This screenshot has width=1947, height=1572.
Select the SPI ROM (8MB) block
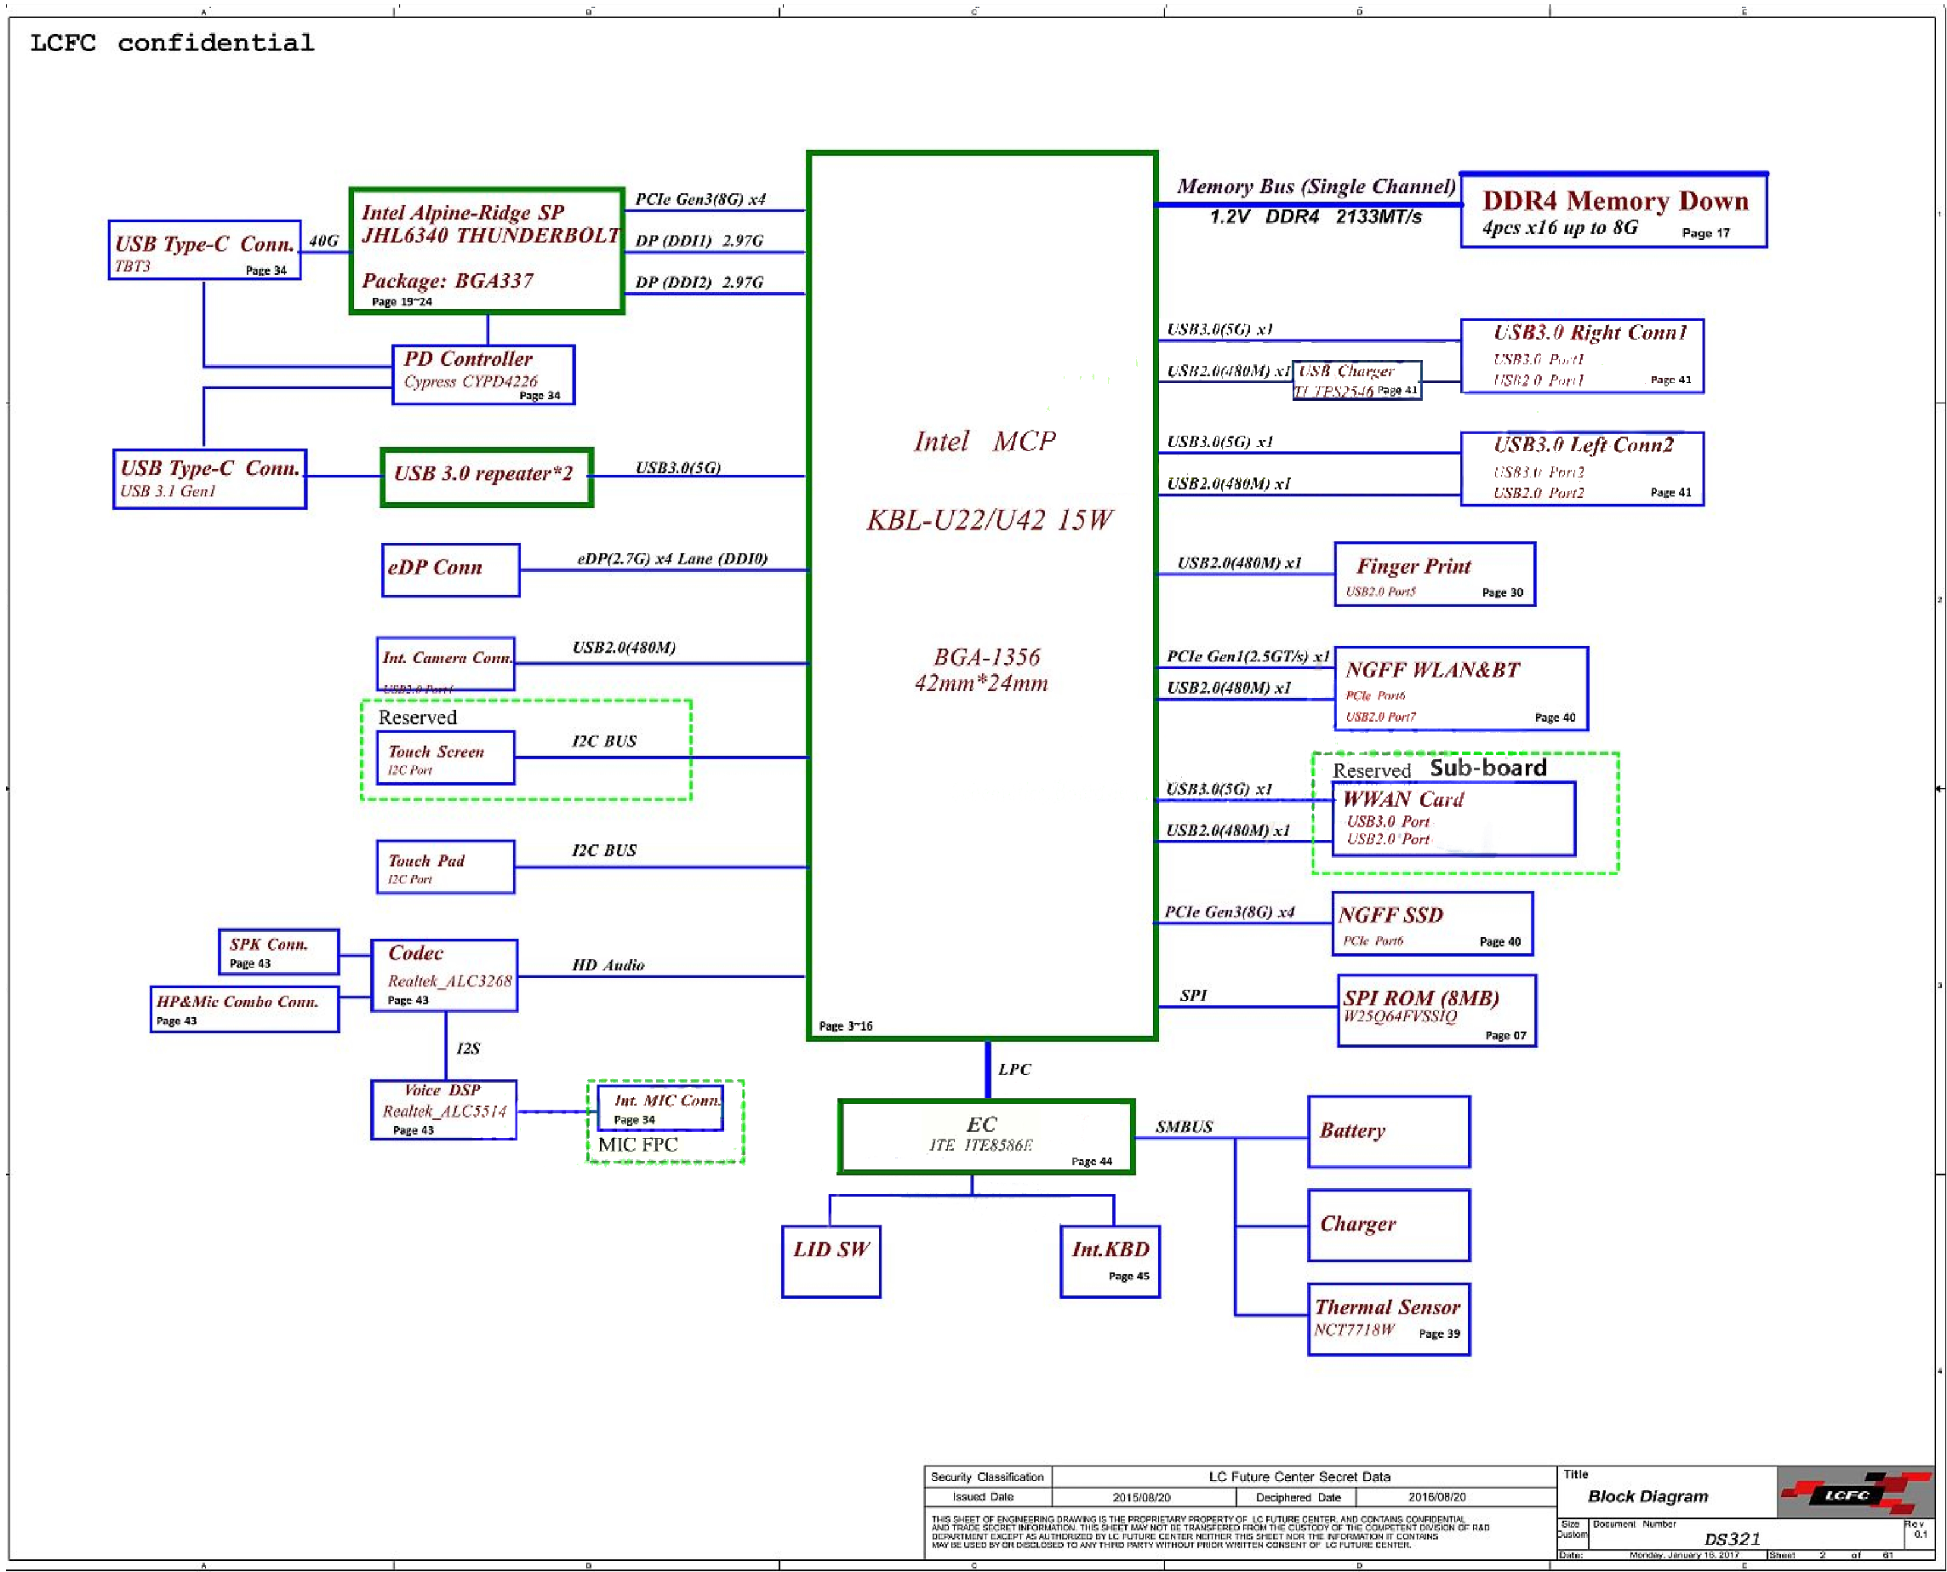coord(1436,1009)
